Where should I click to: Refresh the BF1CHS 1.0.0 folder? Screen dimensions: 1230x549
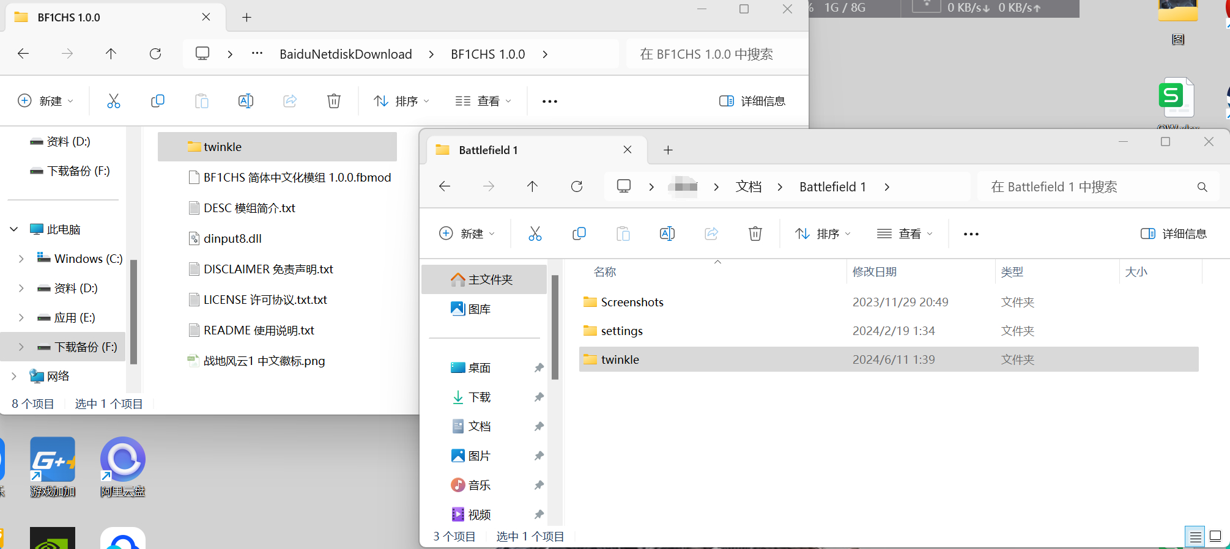(155, 54)
